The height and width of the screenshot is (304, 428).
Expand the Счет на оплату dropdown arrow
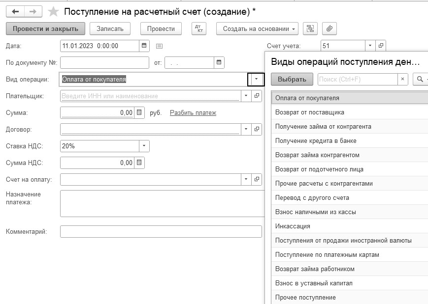pyautogui.click(x=246, y=179)
